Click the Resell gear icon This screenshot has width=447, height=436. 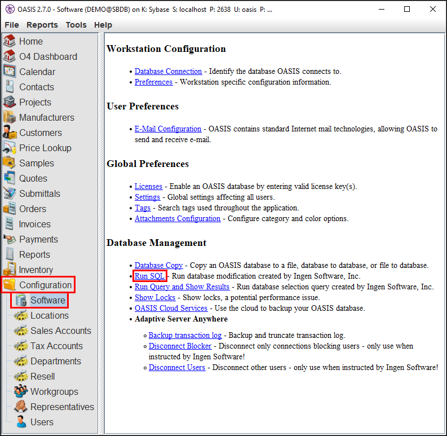21,376
